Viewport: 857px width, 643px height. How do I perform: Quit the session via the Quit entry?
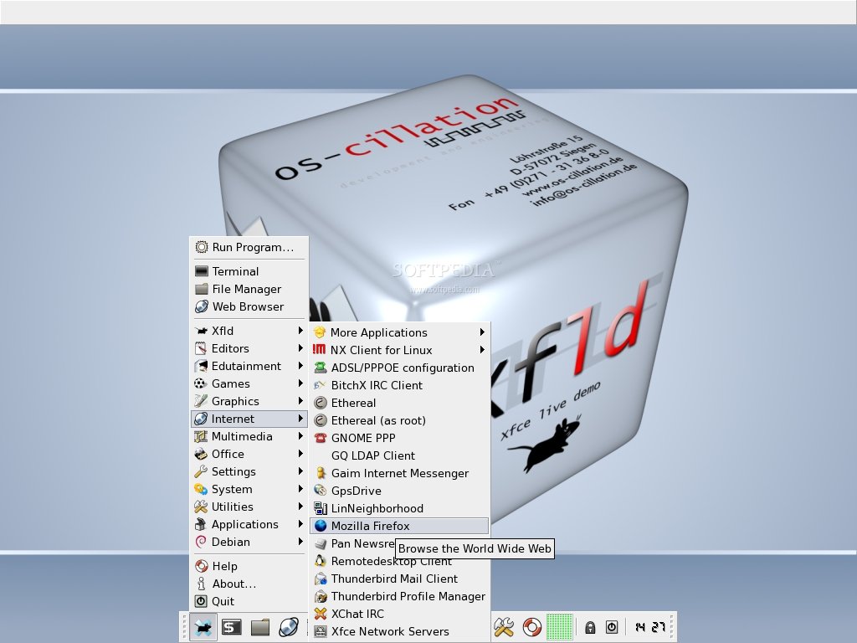(x=224, y=601)
